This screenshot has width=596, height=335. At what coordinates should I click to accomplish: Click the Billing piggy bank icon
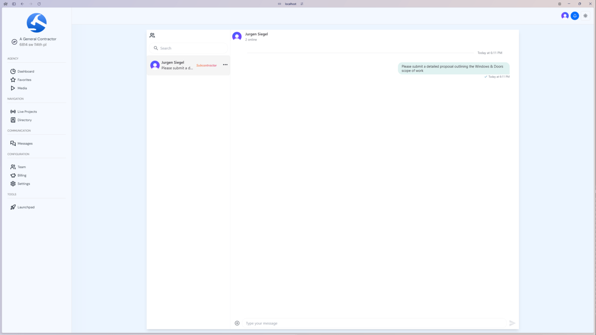coord(13,175)
